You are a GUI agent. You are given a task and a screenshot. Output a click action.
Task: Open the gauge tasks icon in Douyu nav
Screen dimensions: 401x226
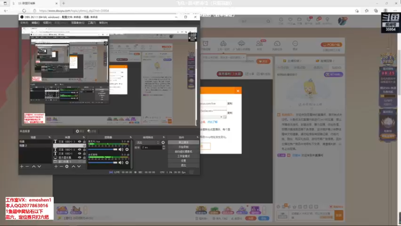pos(277,43)
